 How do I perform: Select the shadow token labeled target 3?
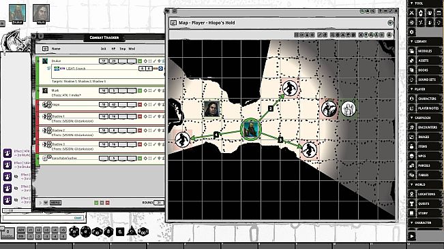pyautogui.click(x=309, y=150)
